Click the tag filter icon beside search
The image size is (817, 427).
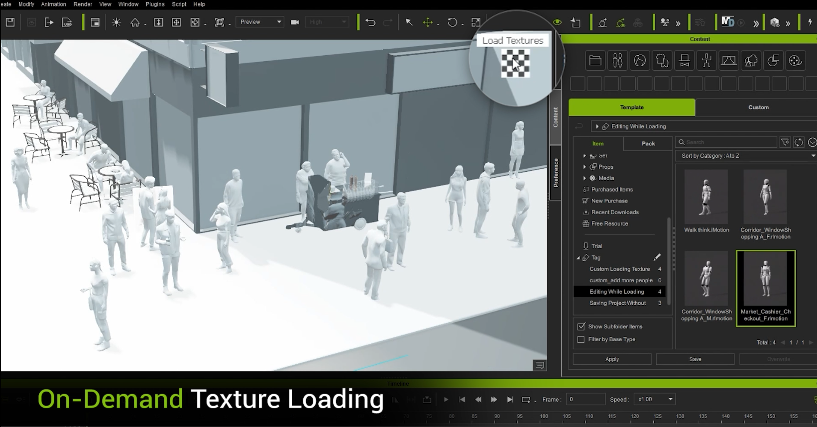785,142
